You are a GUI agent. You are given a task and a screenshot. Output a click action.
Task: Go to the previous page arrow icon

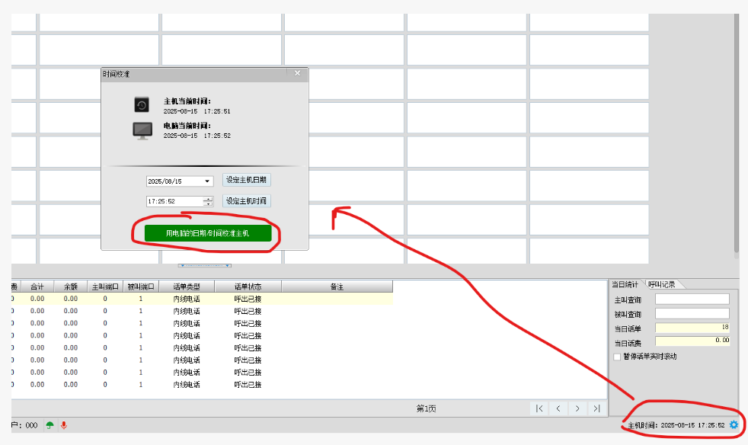559,408
